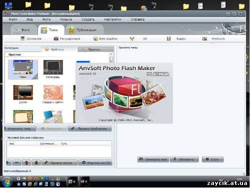Launch Internet Explorer from the quick launch

[35, 184]
